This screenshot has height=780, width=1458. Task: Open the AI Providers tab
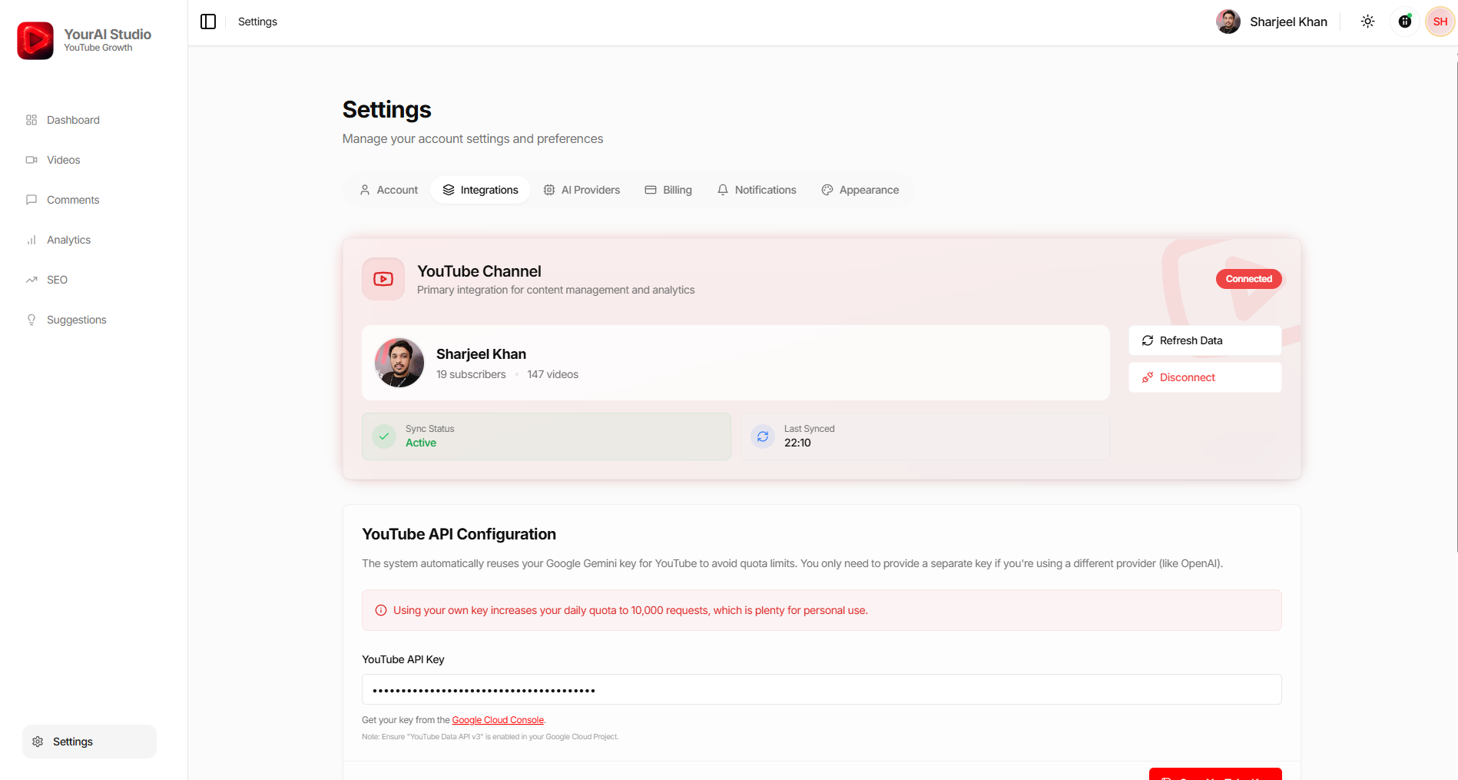click(x=582, y=190)
